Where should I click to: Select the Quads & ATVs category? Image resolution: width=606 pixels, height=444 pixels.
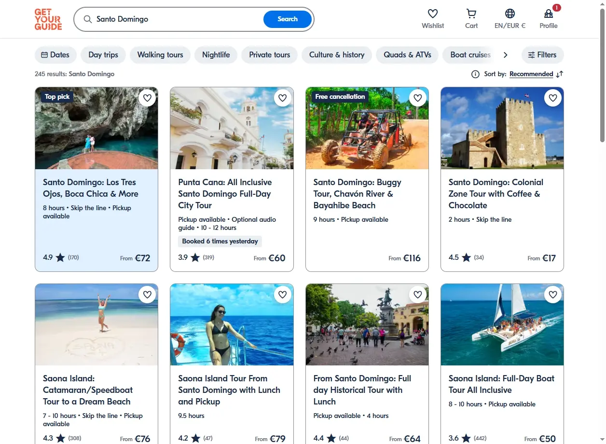(x=407, y=55)
